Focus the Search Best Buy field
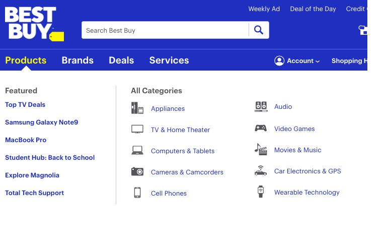Screen dimensions: 388x244 (x=165, y=30)
